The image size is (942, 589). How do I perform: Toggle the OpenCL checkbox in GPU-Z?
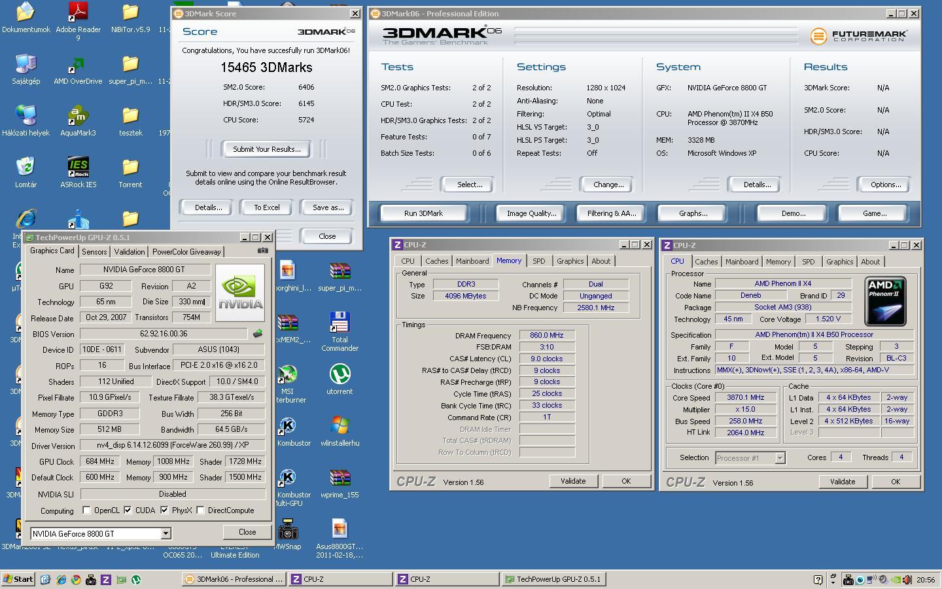(87, 510)
